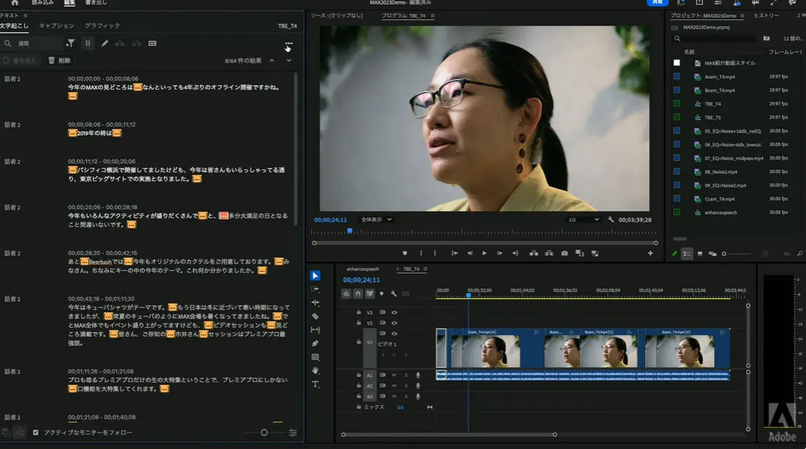Click the Lift button in Program monitor
The width and height of the screenshot is (806, 449).
pyautogui.click(x=534, y=253)
